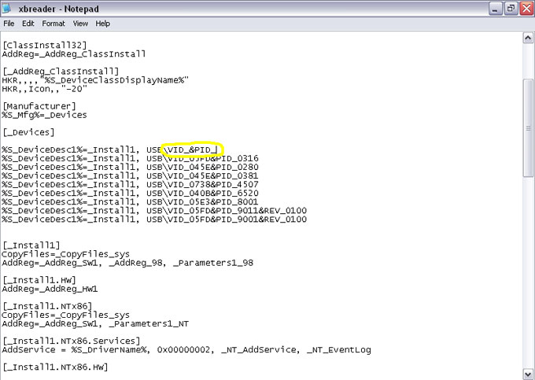The image size is (535, 380).
Task: Open the Edit menu
Action: 29,24
